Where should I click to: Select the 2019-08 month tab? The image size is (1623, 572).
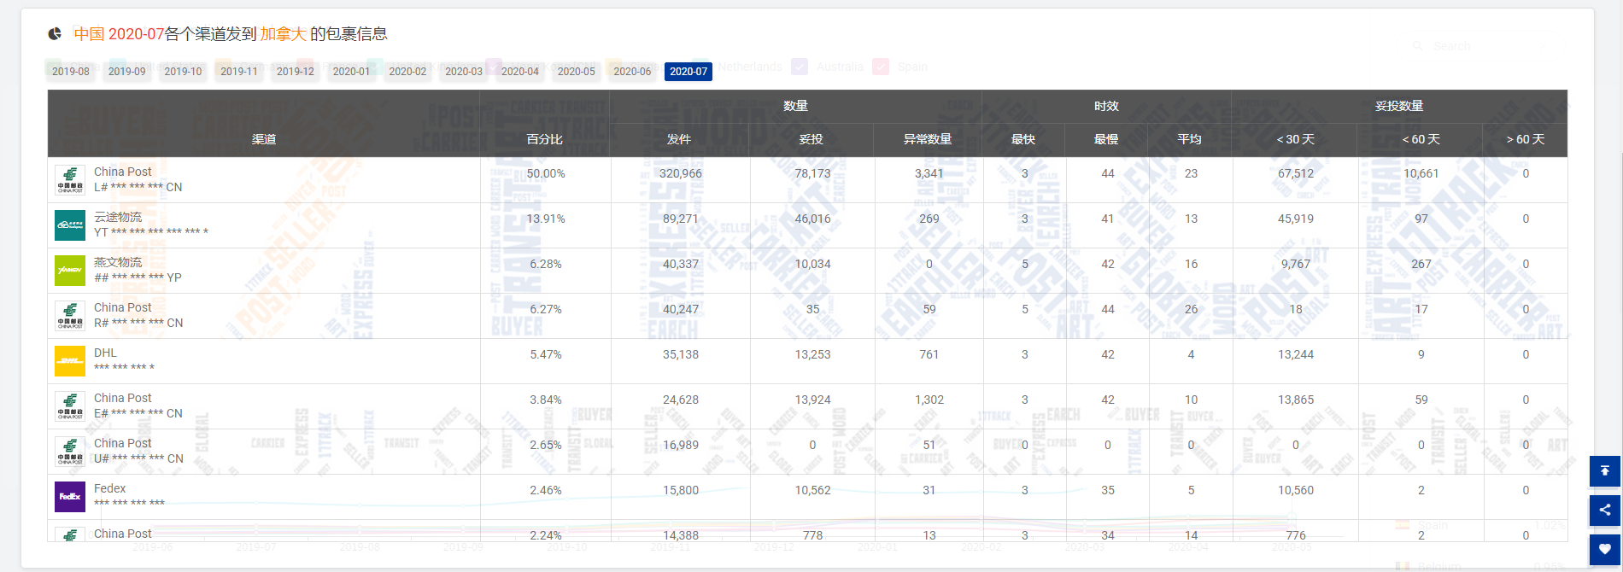point(70,72)
